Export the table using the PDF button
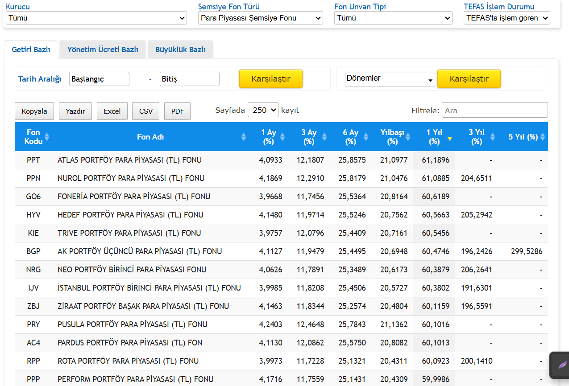 point(178,111)
